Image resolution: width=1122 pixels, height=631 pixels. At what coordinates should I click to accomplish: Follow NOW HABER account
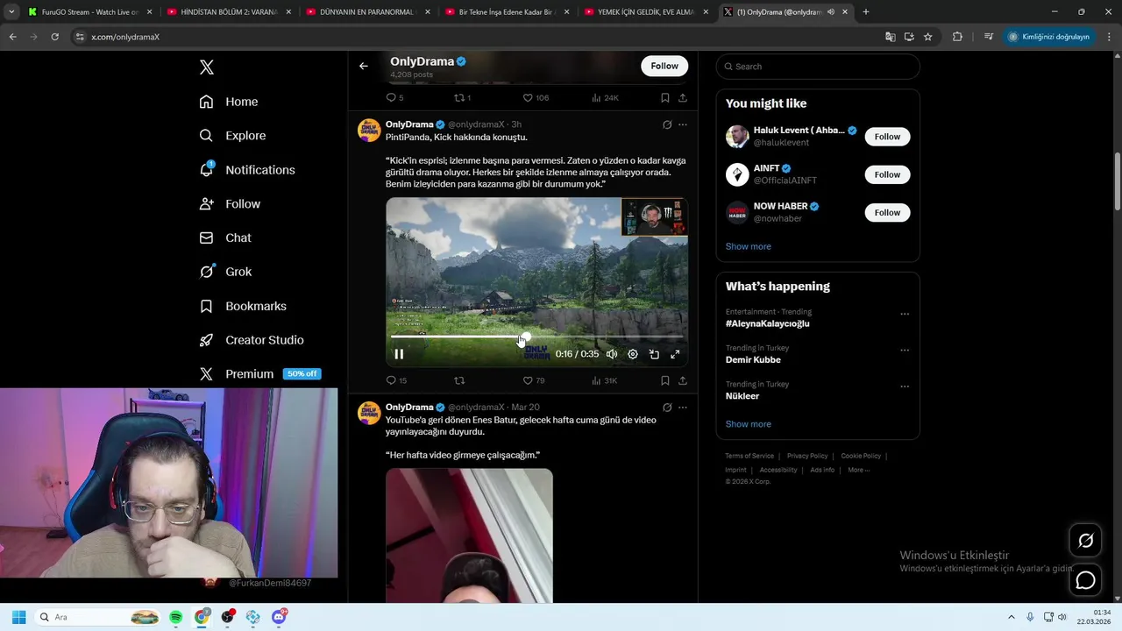tap(887, 212)
